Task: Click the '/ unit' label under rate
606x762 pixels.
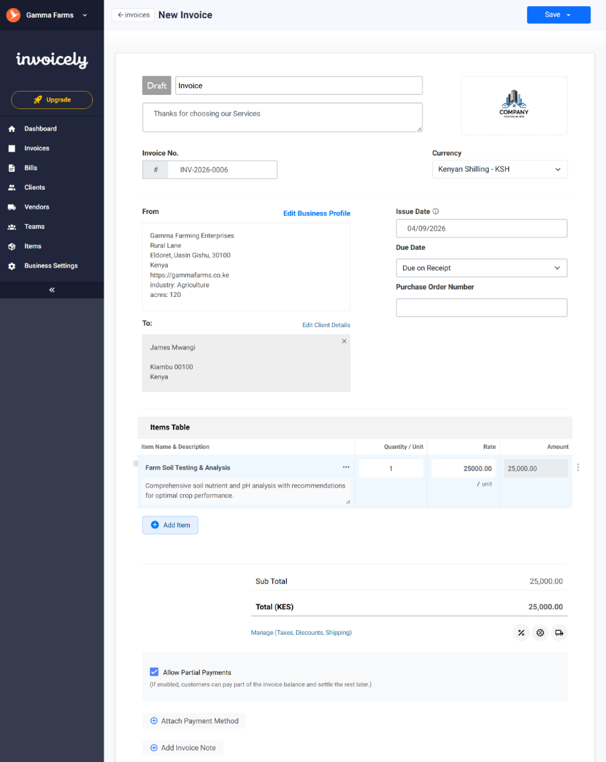Action: click(485, 484)
